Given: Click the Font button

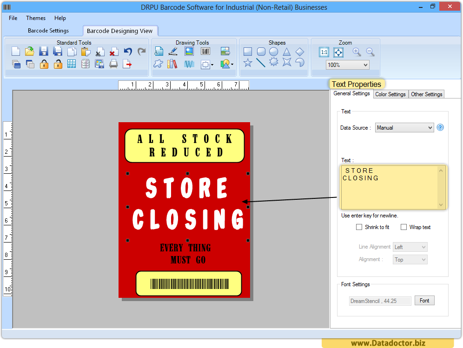Looking at the screenshot, I should pyautogui.click(x=424, y=301).
